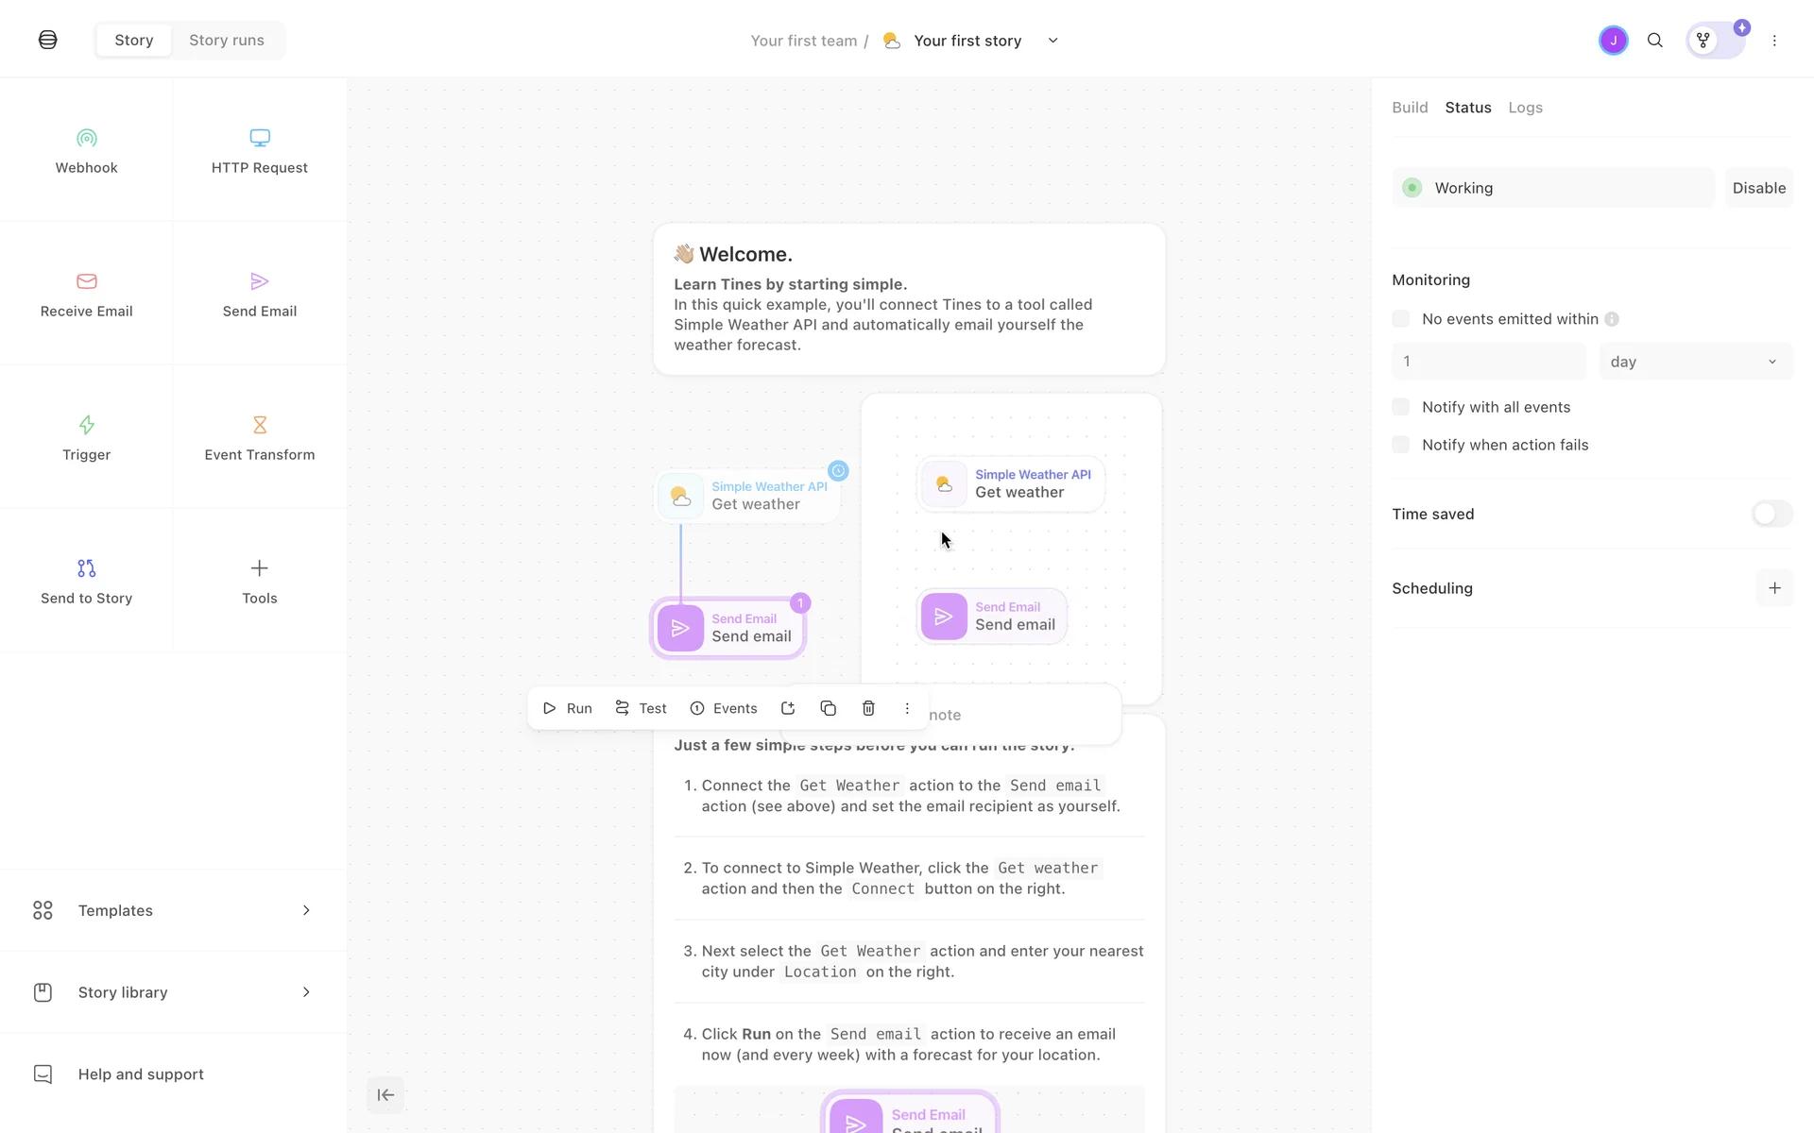Expand the Your first story dropdown
This screenshot has height=1133, width=1814.
click(x=1052, y=41)
